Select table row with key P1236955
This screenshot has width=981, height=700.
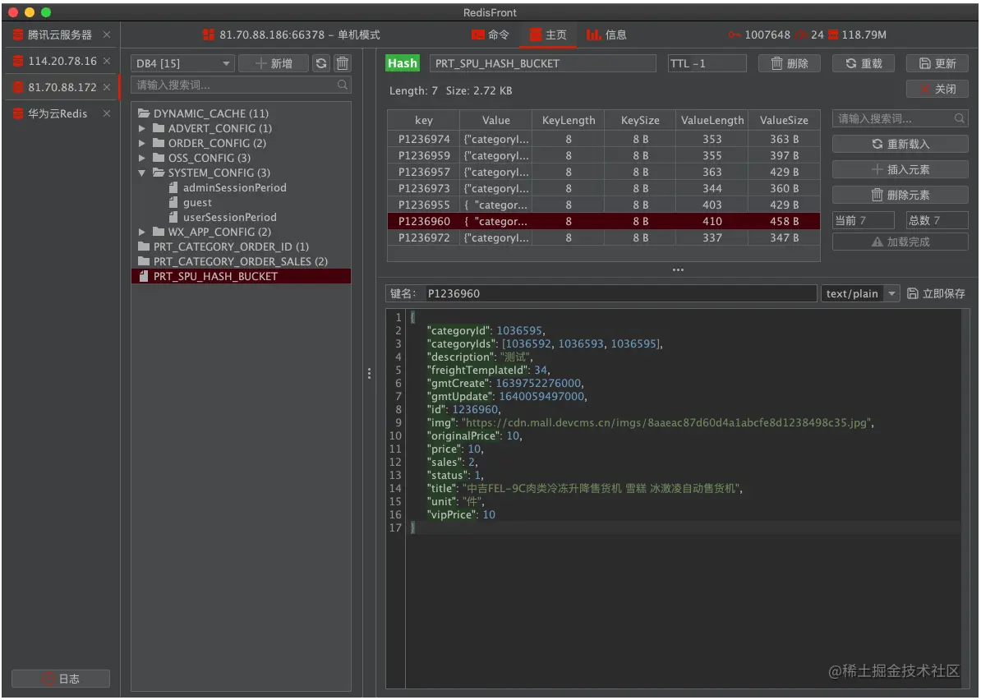pyautogui.click(x=603, y=205)
